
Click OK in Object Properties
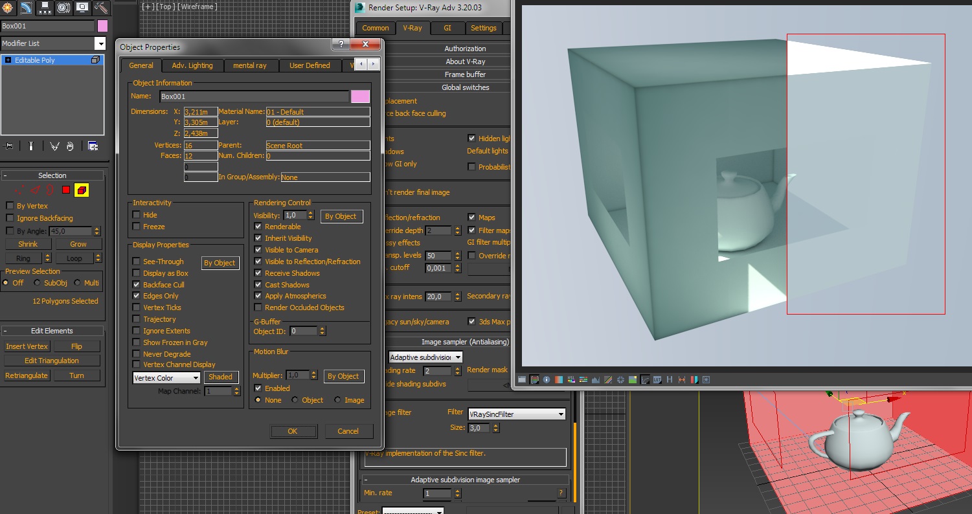click(293, 431)
